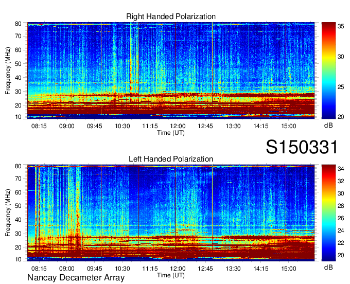This screenshot has height=284, width=350.
Task: Click the Right Handed Polarization color scale bar
Action: tap(328, 70)
